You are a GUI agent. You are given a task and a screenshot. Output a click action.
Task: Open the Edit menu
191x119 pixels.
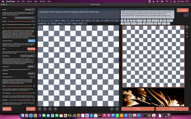[x=23, y=1]
